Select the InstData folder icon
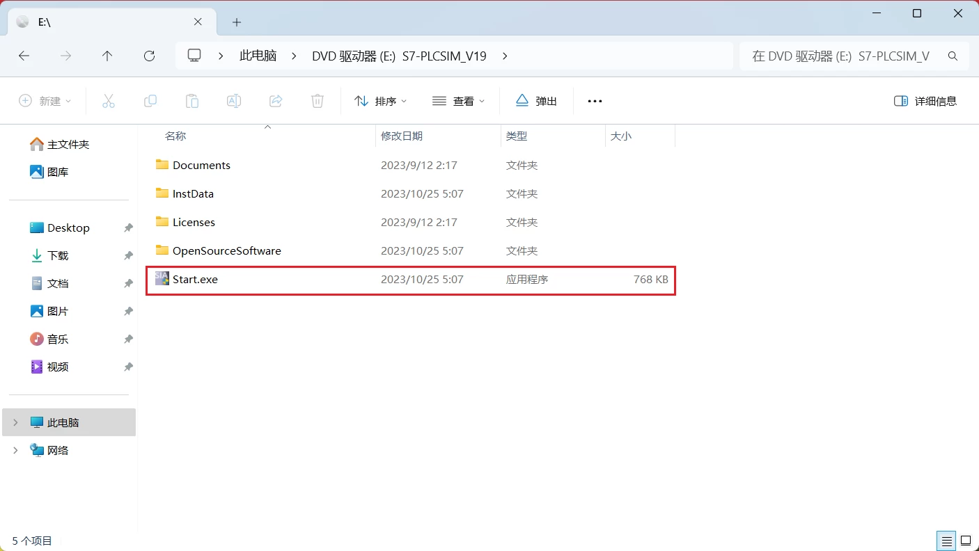This screenshot has width=979, height=551. pyautogui.click(x=162, y=193)
